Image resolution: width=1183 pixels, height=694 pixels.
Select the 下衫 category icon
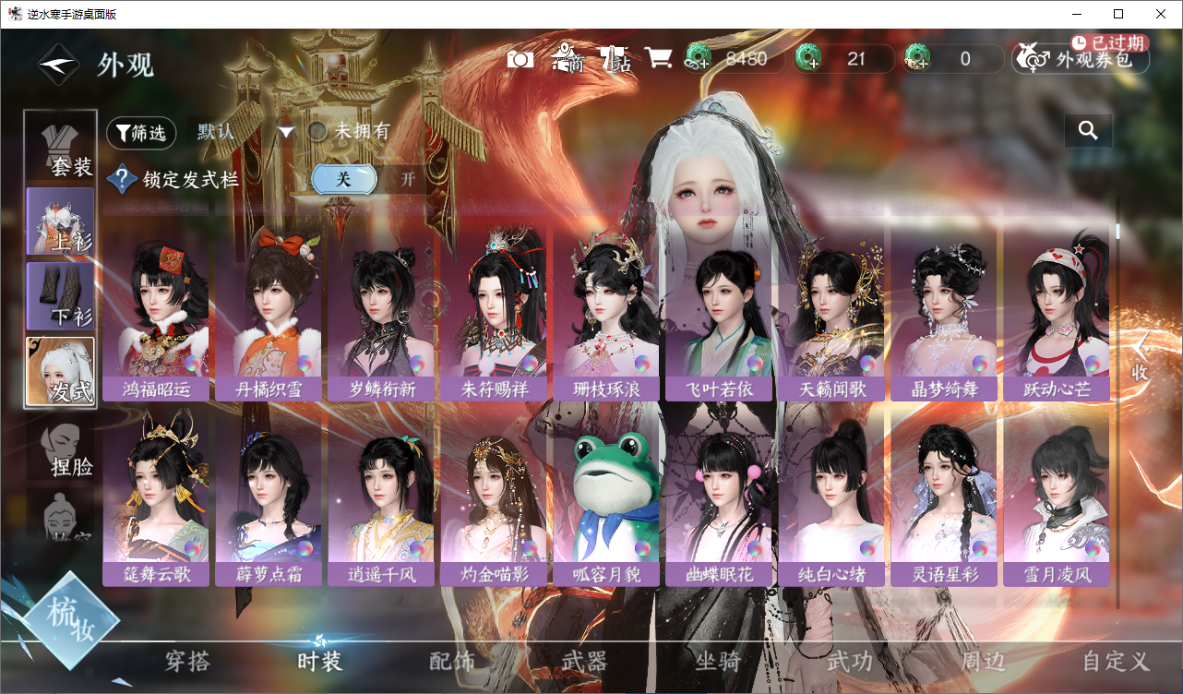(x=61, y=296)
